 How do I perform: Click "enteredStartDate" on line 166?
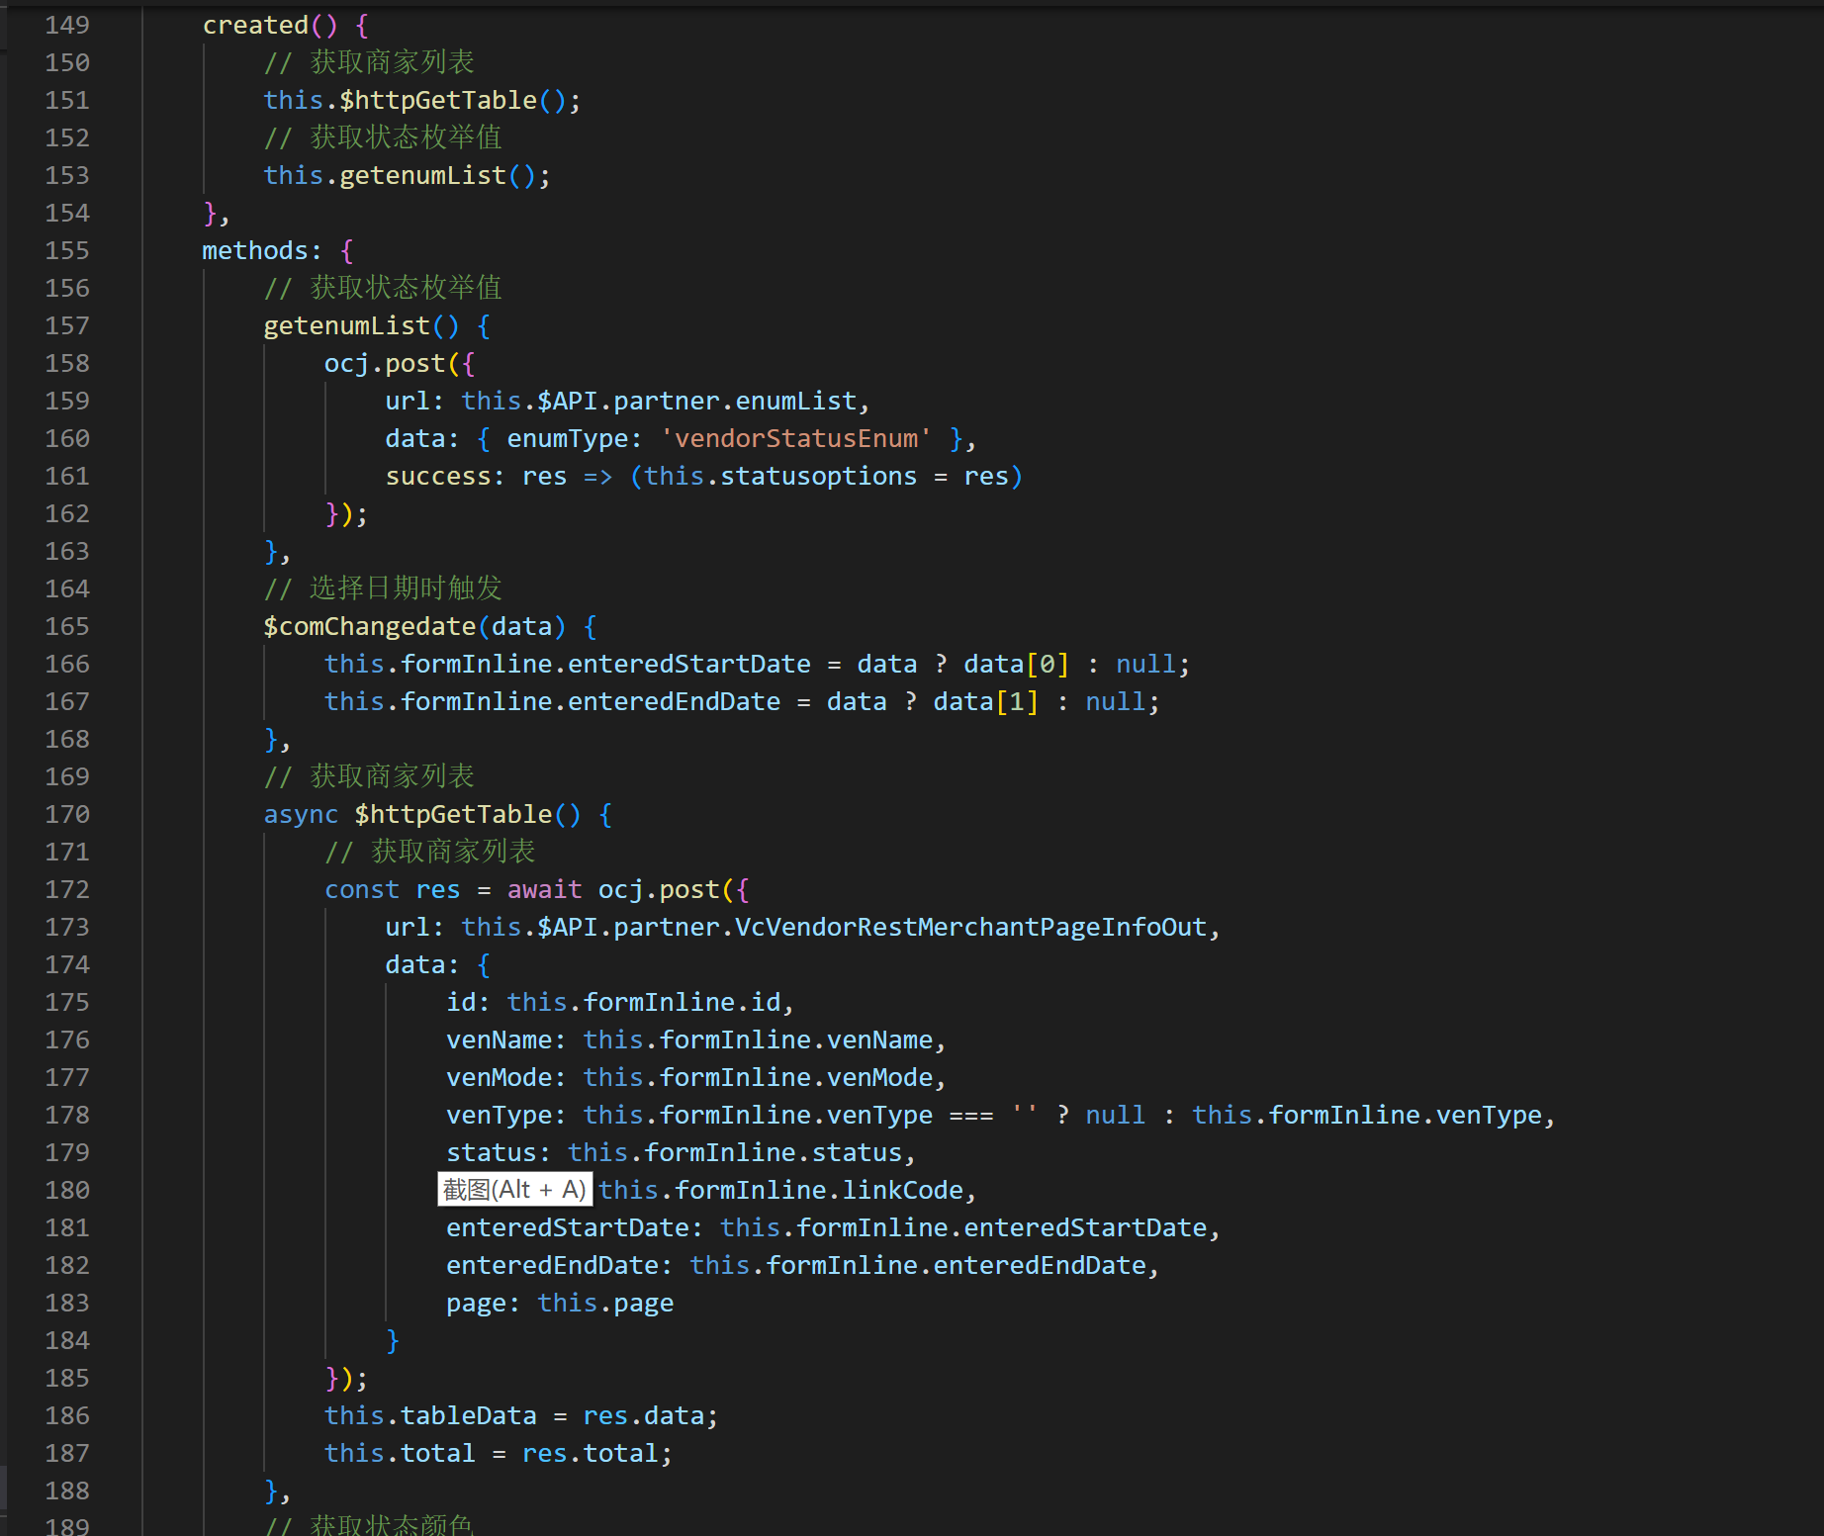(689, 664)
